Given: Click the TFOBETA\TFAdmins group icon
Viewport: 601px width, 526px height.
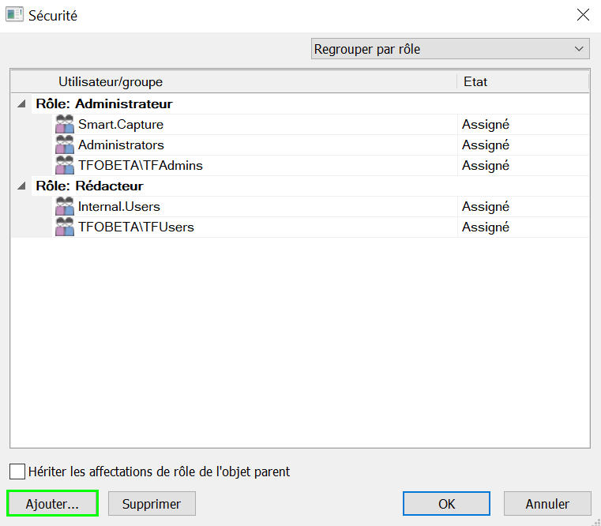Looking at the screenshot, I should [65, 165].
